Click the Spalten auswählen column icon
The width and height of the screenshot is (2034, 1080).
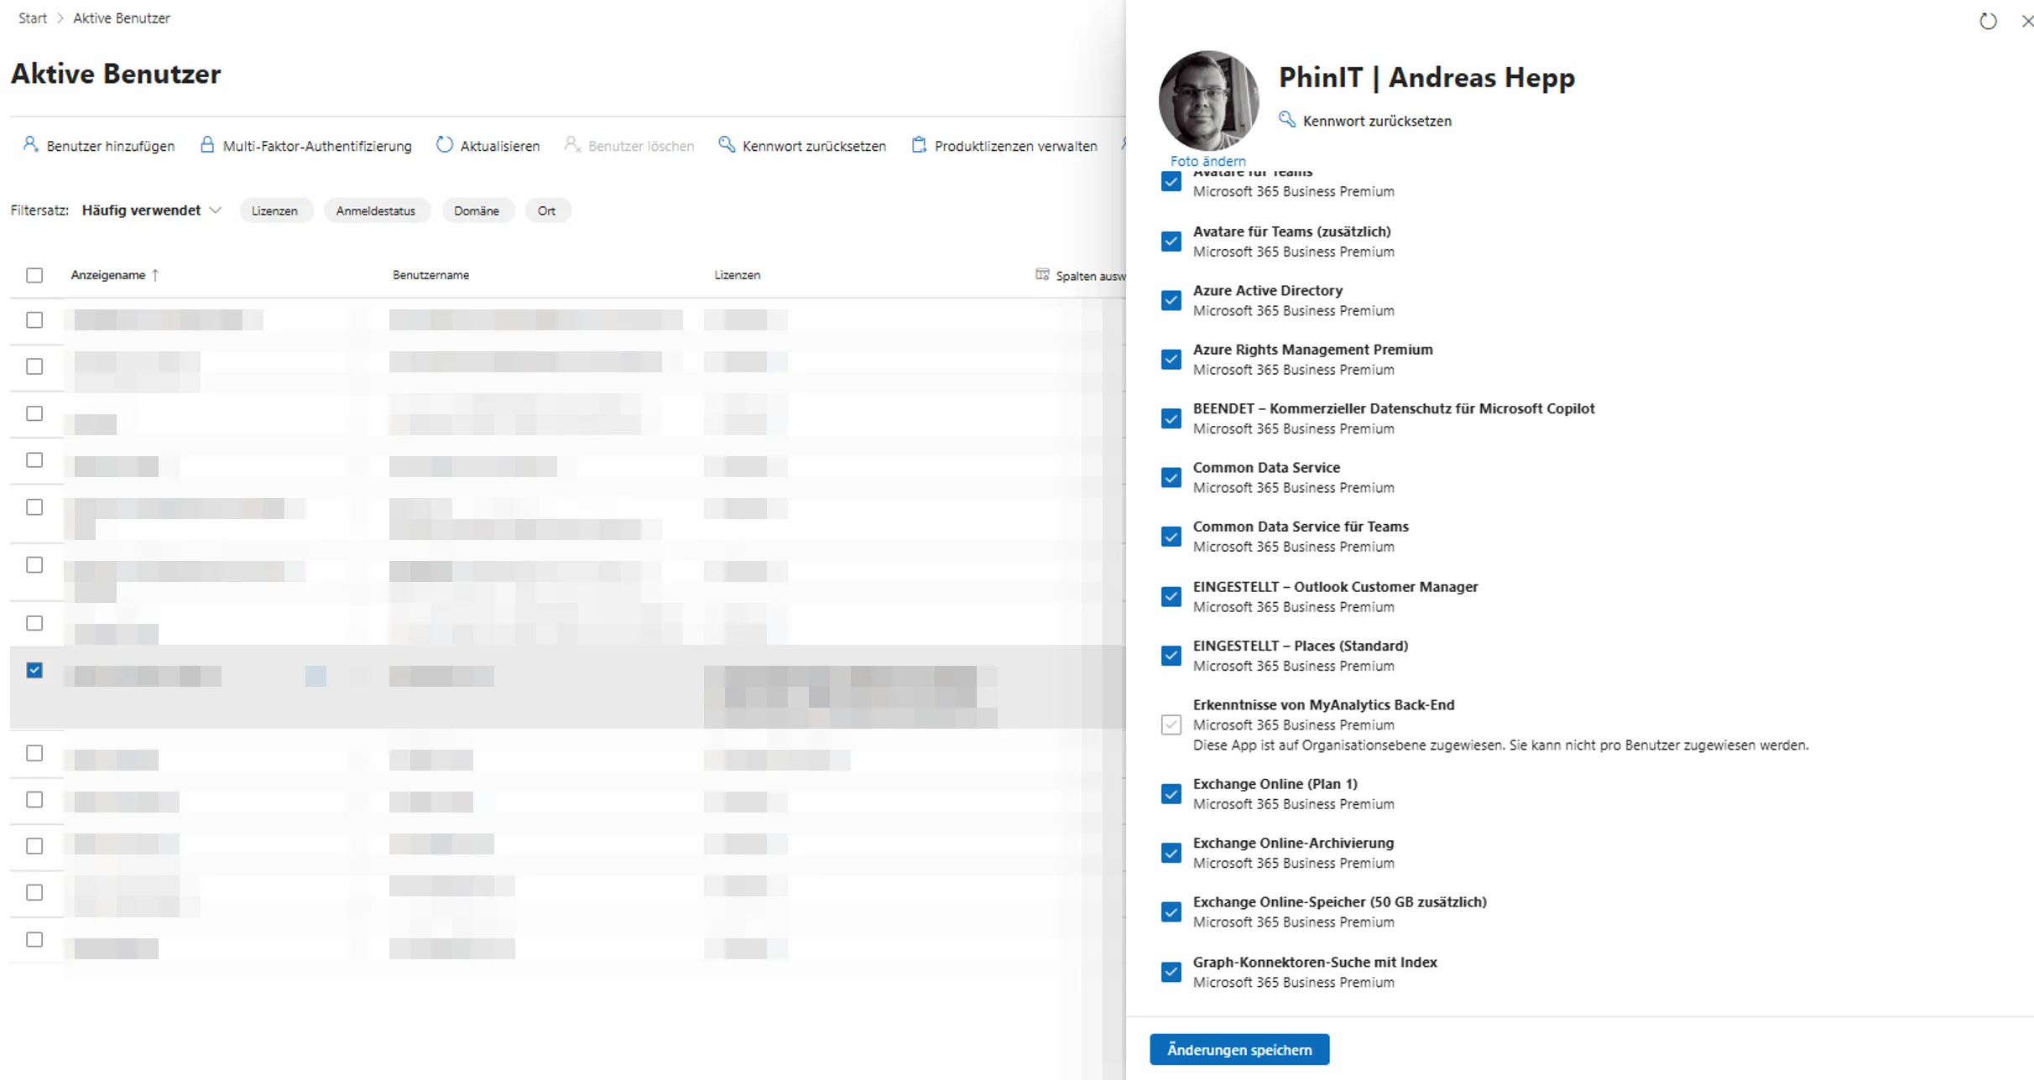tap(1042, 274)
